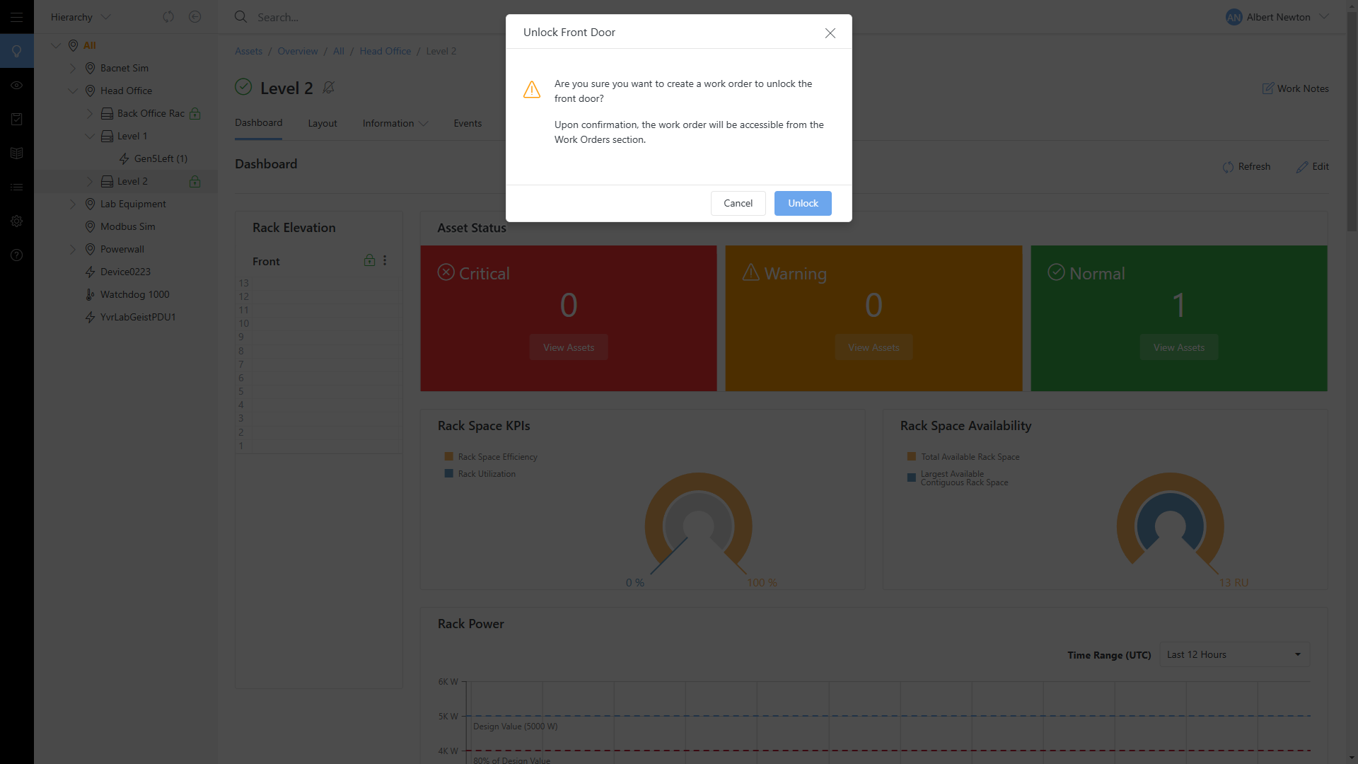This screenshot has height=764, width=1358.
Task: Switch to the Events tab
Action: click(x=468, y=123)
